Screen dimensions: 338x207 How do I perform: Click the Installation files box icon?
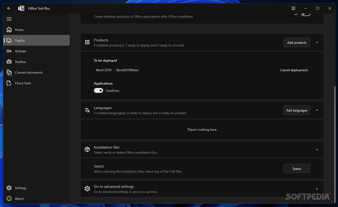[x=87, y=150]
